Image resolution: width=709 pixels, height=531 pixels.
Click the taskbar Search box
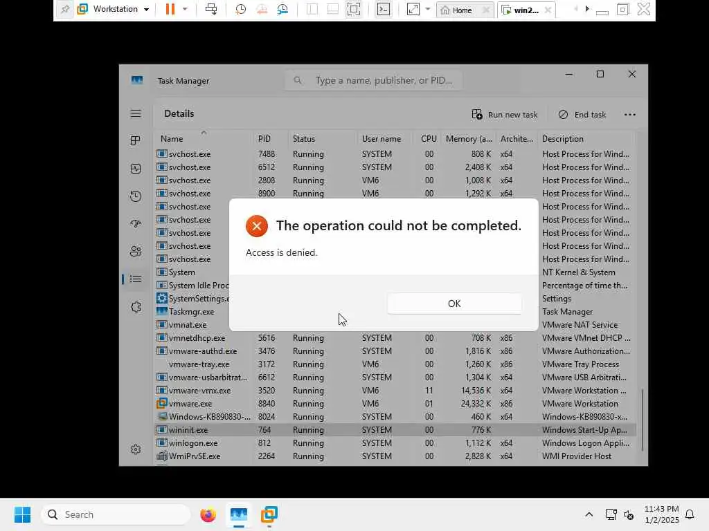(116, 514)
